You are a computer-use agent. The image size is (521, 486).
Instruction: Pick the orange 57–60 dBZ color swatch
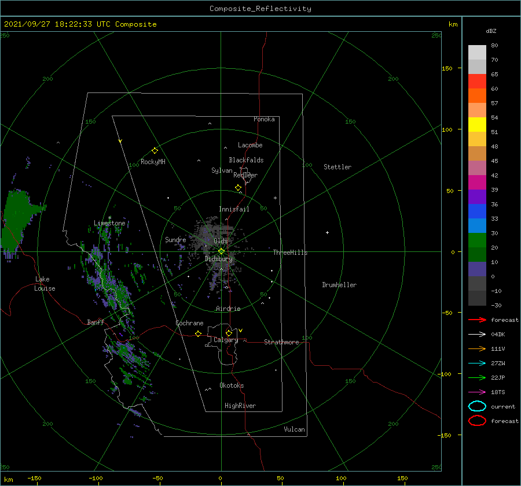click(477, 96)
